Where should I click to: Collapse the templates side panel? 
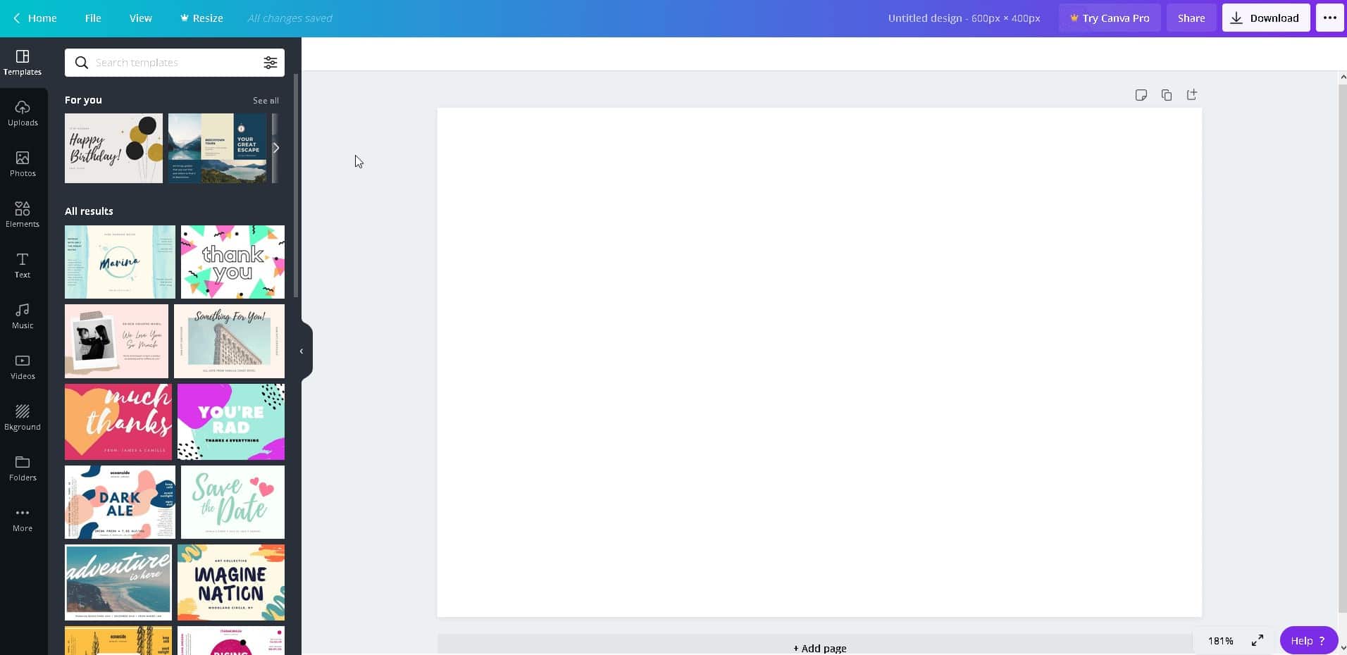click(x=302, y=351)
